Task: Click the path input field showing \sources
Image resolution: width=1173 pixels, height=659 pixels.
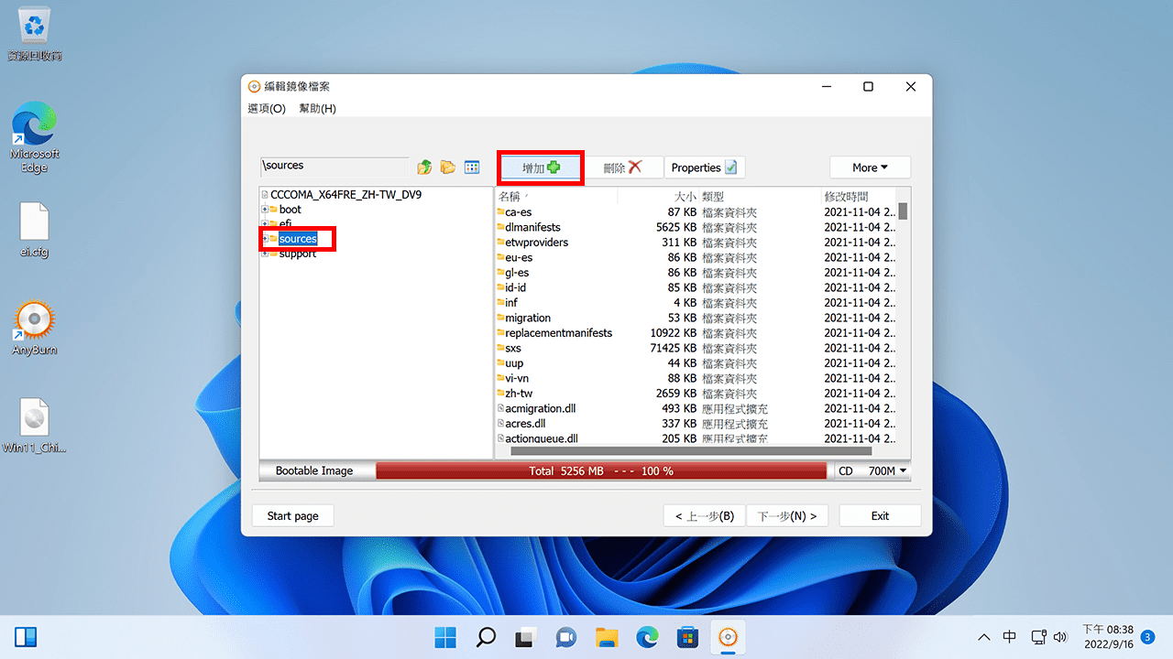Action: (334, 167)
